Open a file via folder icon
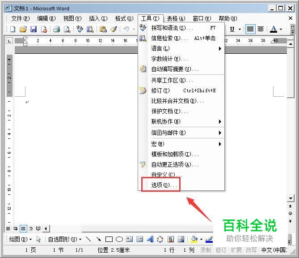 click(23, 29)
